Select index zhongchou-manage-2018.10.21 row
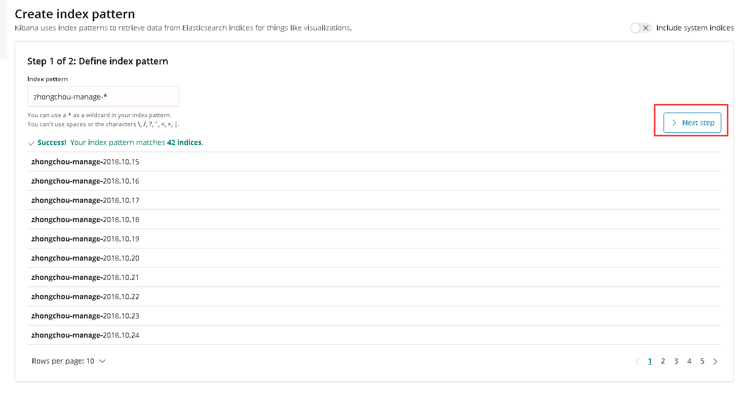This screenshot has height=396, width=738. coord(374,277)
